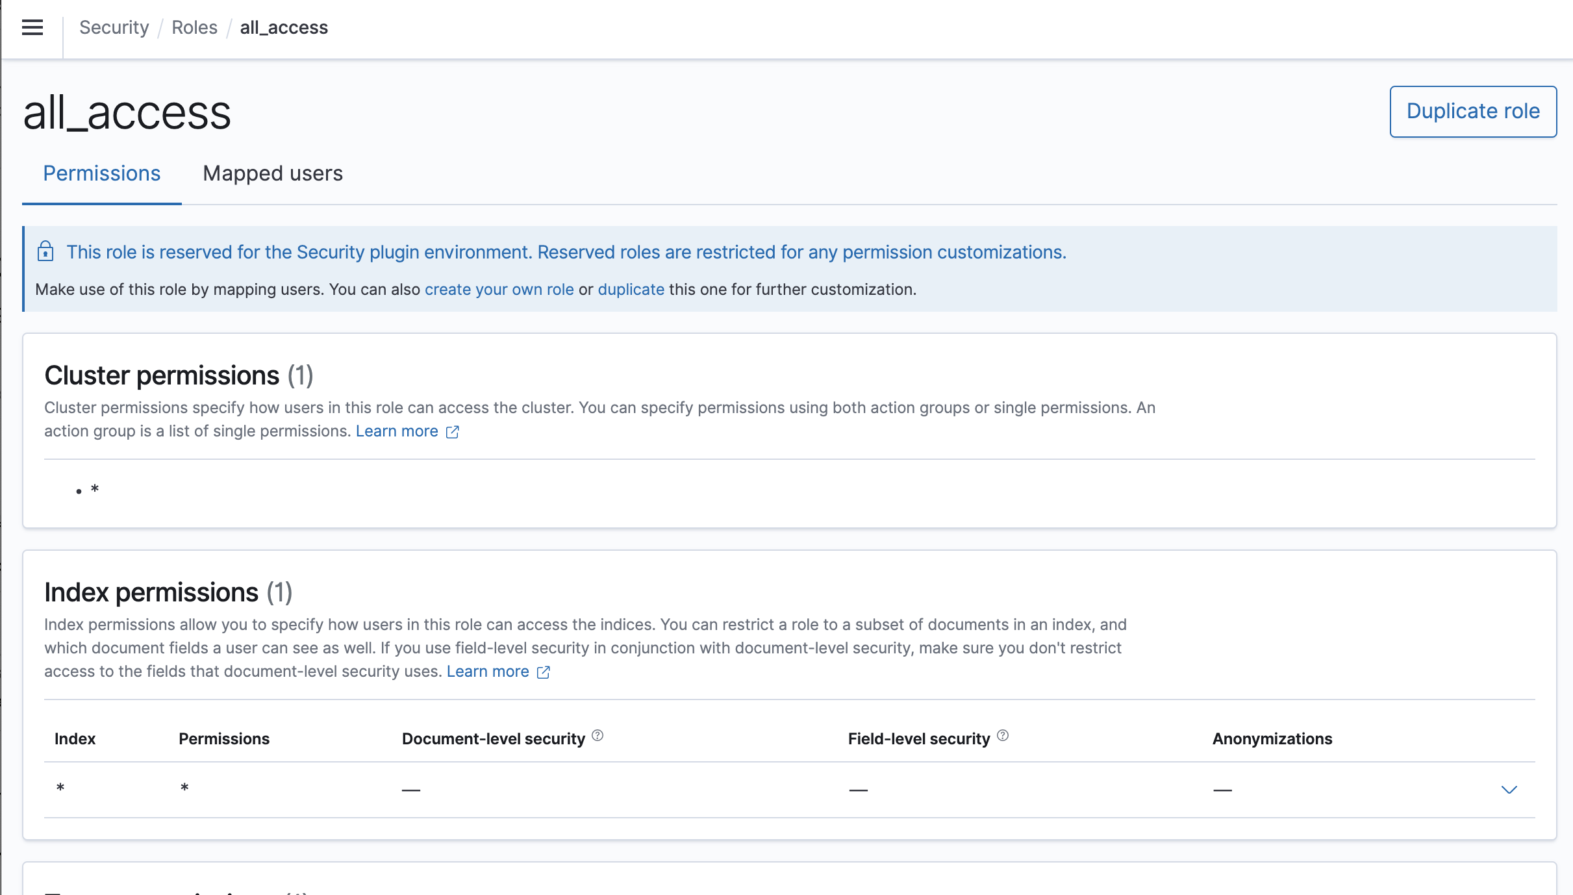Viewport: 1573px width, 895px height.
Task: Expand the wildcard index permission row
Action: click(x=1509, y=790)
